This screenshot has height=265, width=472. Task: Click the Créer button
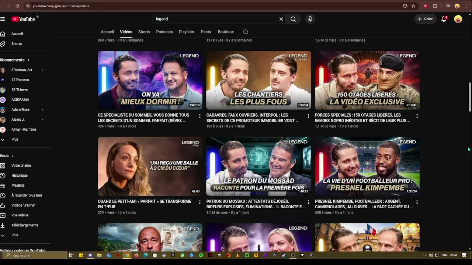(x=425, y=19)
